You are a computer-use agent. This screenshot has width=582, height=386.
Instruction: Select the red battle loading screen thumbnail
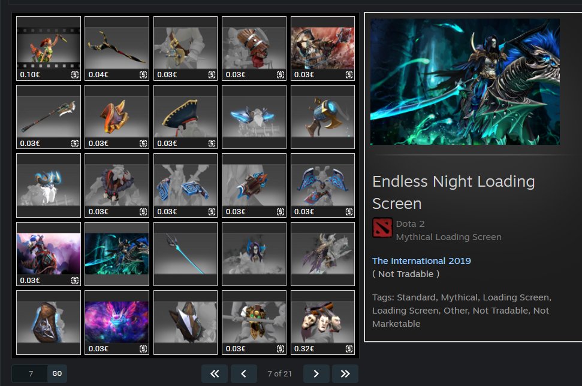[x=322, y=48]
